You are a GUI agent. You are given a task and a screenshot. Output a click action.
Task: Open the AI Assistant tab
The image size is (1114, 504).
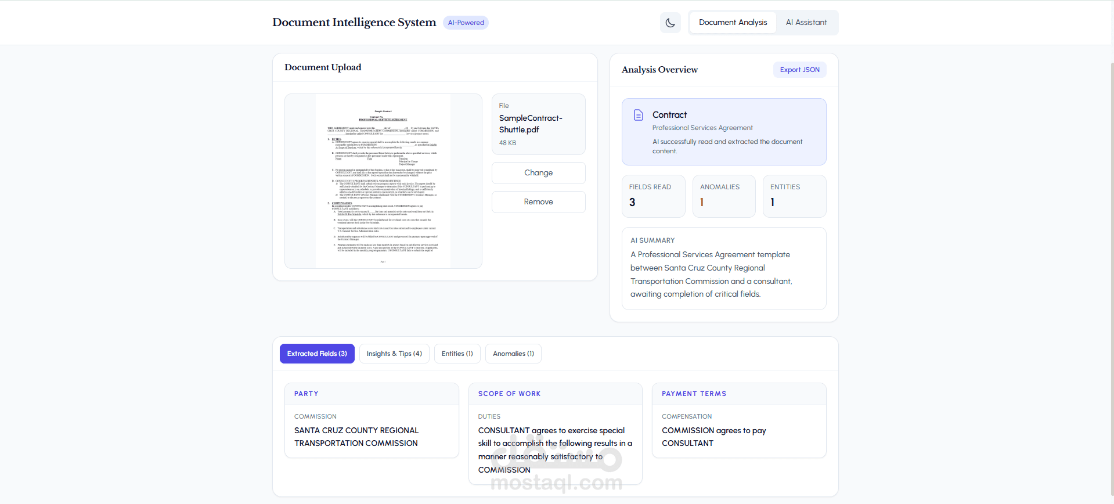pos(806,23)
